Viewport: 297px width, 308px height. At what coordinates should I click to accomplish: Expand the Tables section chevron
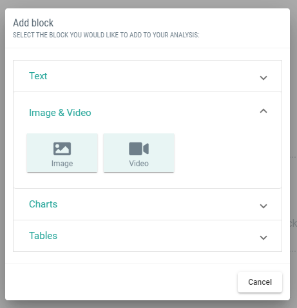(x=263, y=238)
